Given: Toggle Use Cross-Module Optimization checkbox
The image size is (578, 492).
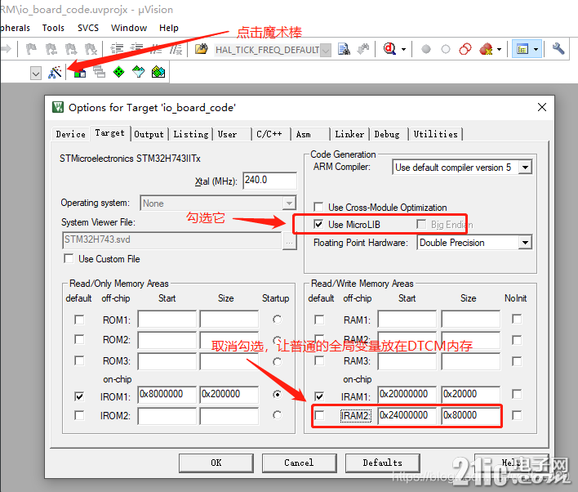Looking at the screenshot, I should pyautogui.click(x=318, y=207).
